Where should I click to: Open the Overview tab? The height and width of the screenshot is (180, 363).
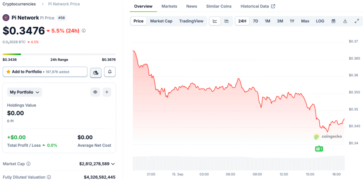pos(143,6)
